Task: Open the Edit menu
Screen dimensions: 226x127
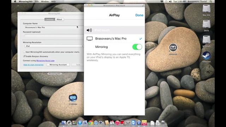Action: click(37, 1)
